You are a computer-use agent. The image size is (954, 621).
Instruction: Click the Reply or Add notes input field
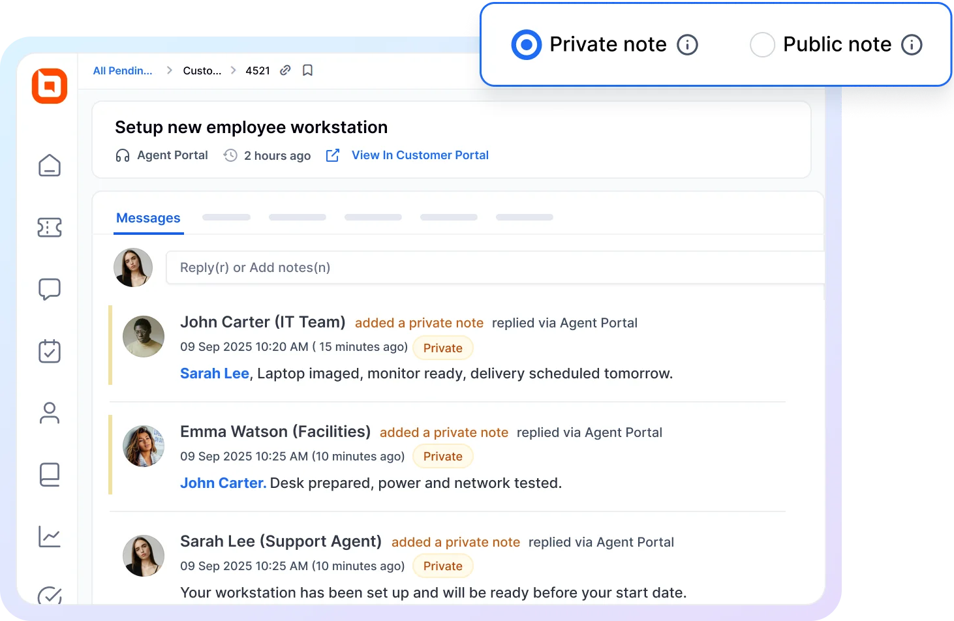click(457, 267)
